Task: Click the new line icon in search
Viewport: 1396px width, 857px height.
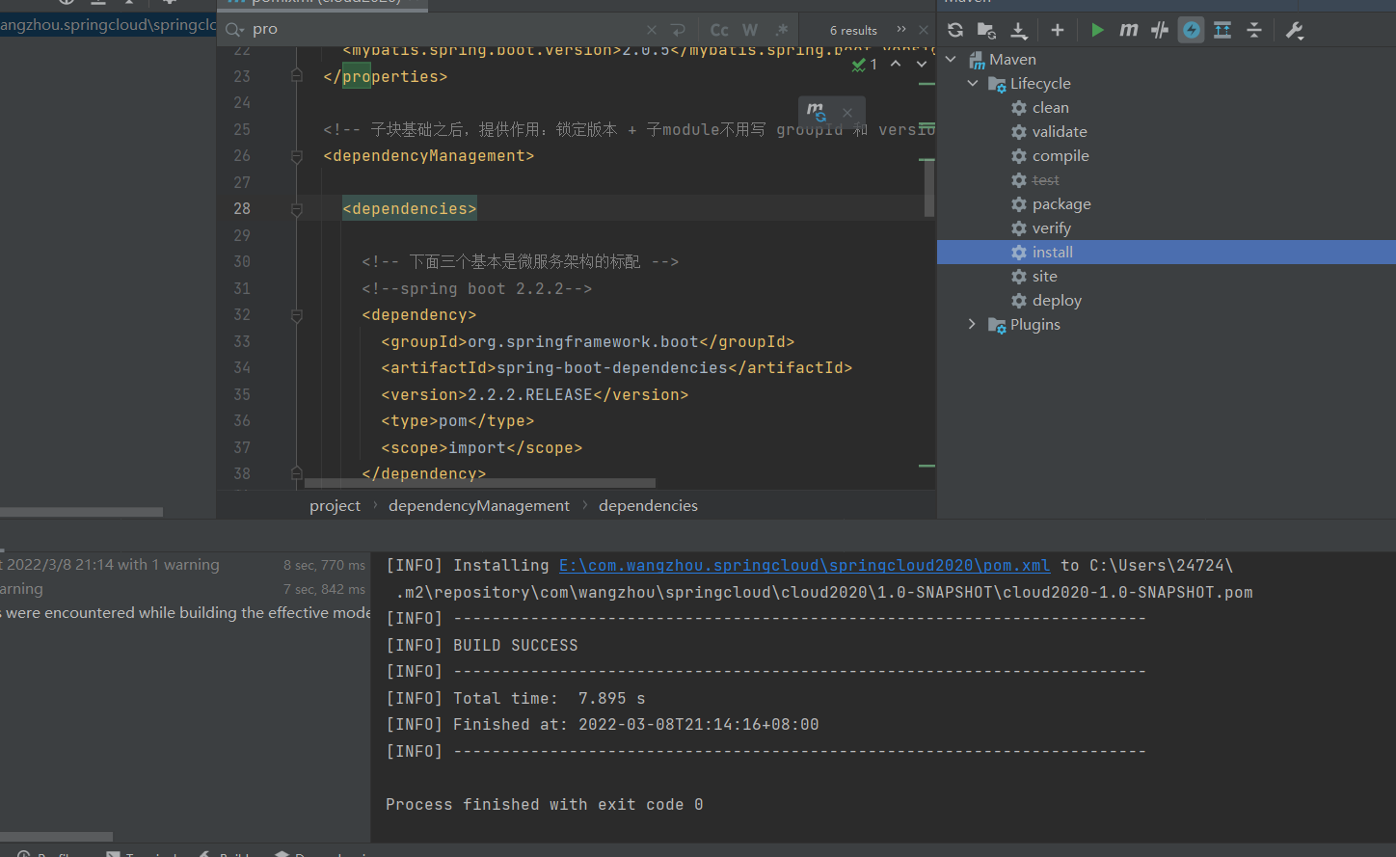Action: (679, 30)
